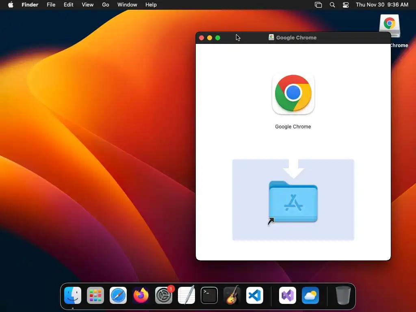
Task: Click the Applications folder shortcut icon
Action: point(293,201)
